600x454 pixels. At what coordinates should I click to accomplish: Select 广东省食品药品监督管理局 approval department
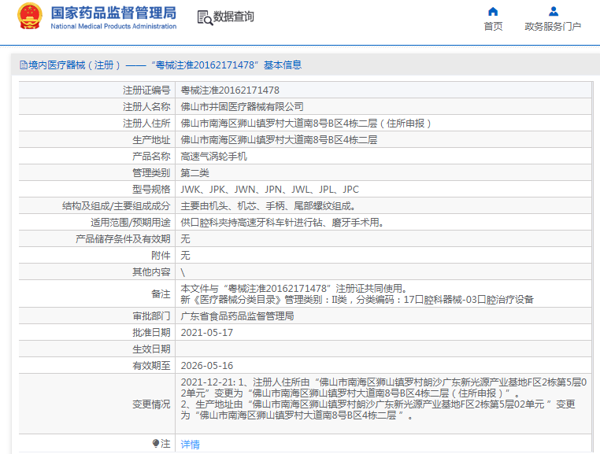[237, 316]
